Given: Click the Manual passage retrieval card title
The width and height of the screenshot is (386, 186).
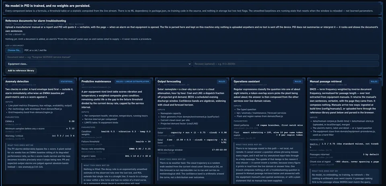Looking at the screenshot, I should 326,82.
